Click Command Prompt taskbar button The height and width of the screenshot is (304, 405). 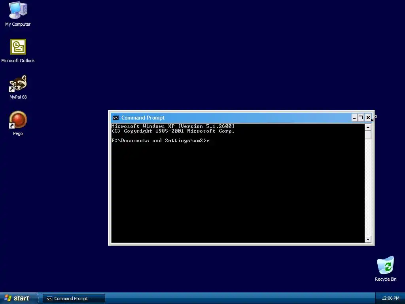click(x=74, y=298)
